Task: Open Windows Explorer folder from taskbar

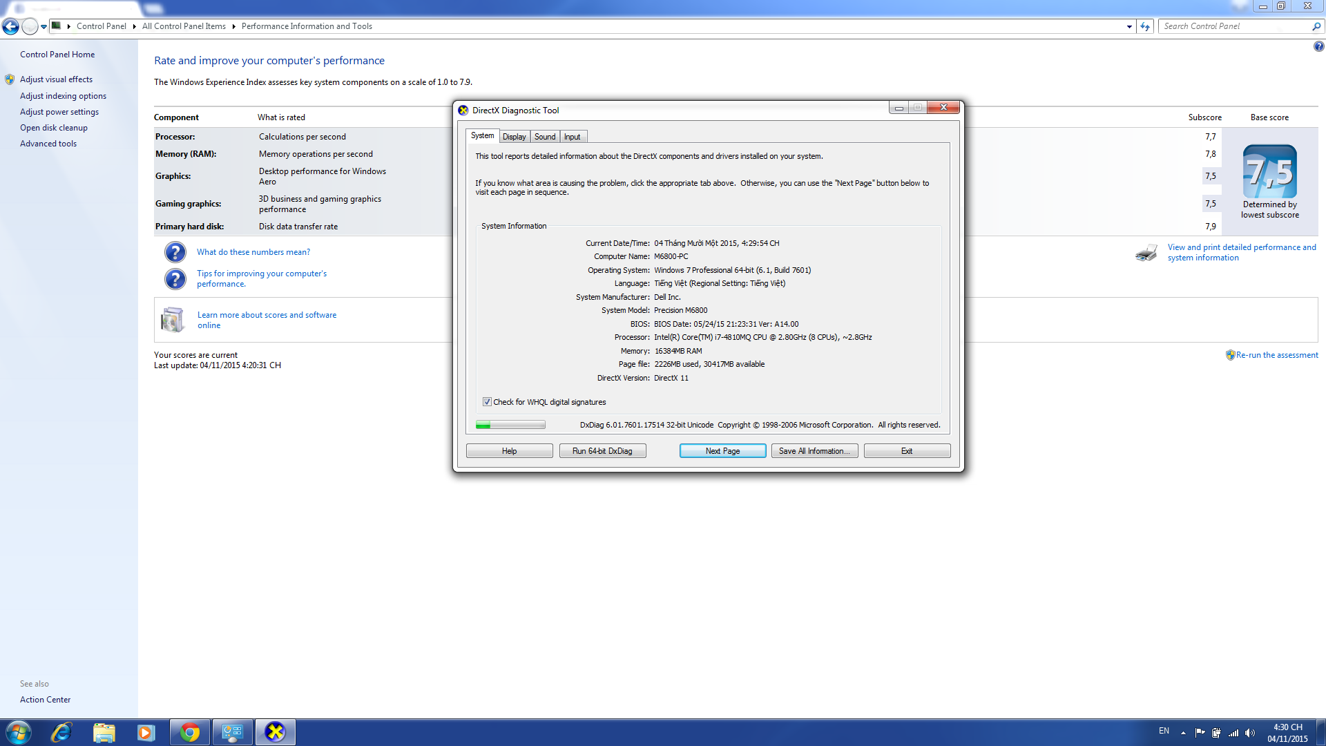Action: (x=104, y=732)
